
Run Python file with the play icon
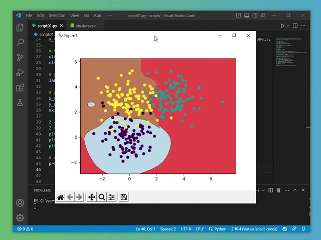(282, 25)
